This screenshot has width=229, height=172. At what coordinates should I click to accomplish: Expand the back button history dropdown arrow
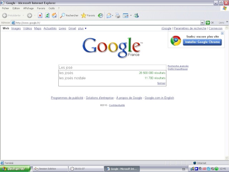tap(23, 15)
